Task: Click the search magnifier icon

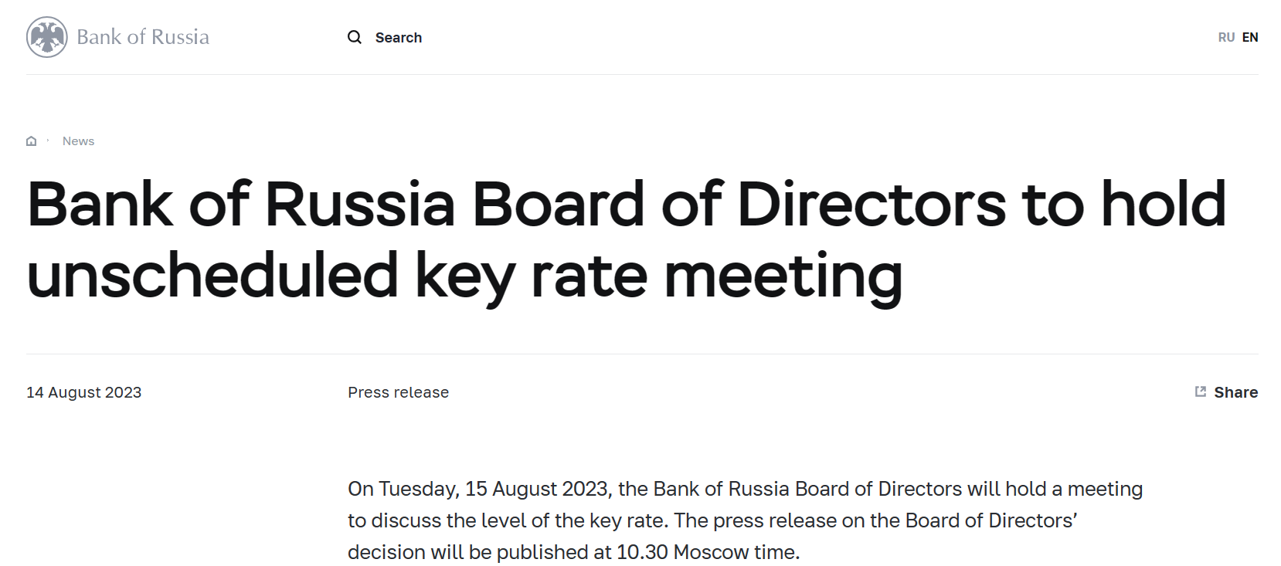Action: [x=355, y=37]
